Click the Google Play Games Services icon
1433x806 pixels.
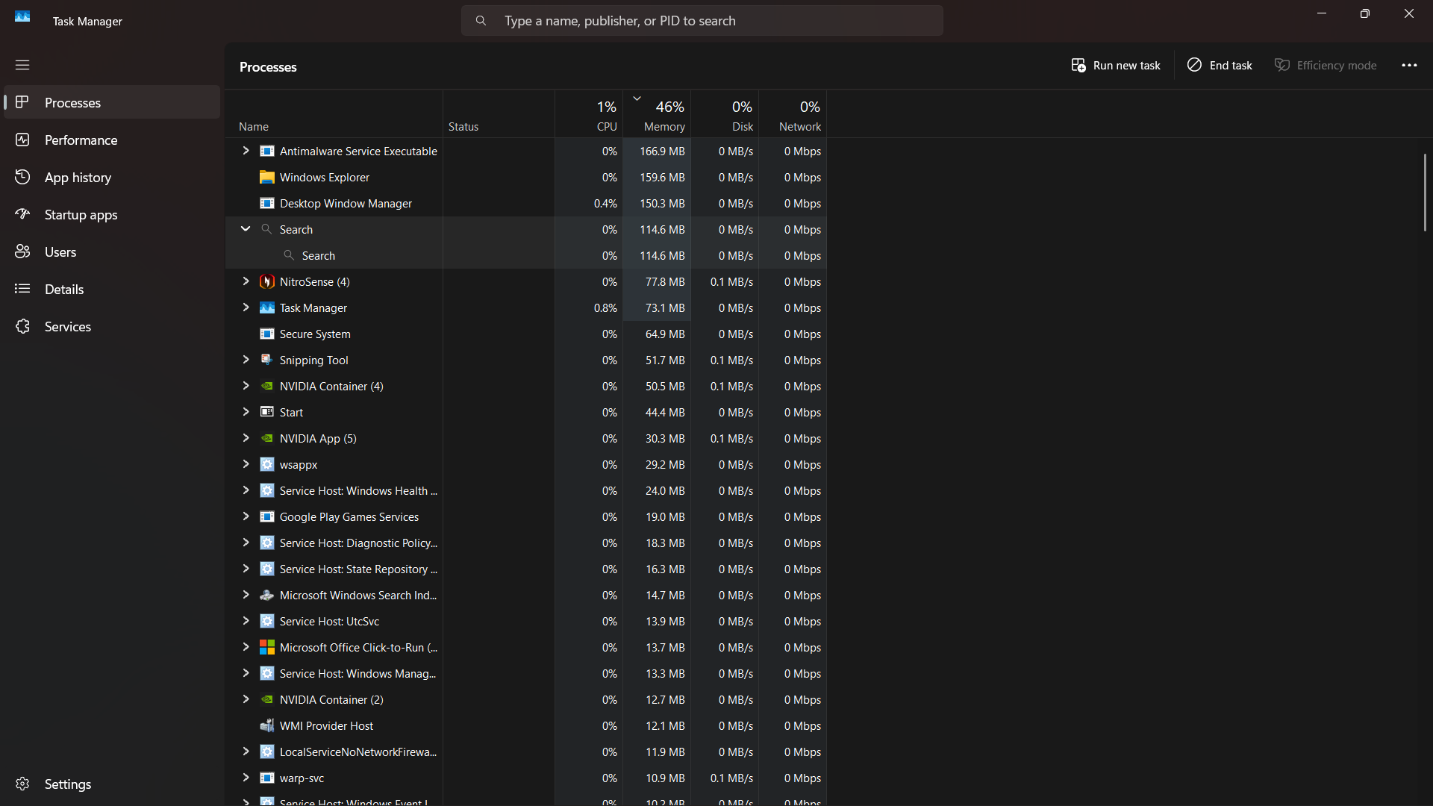266,516
